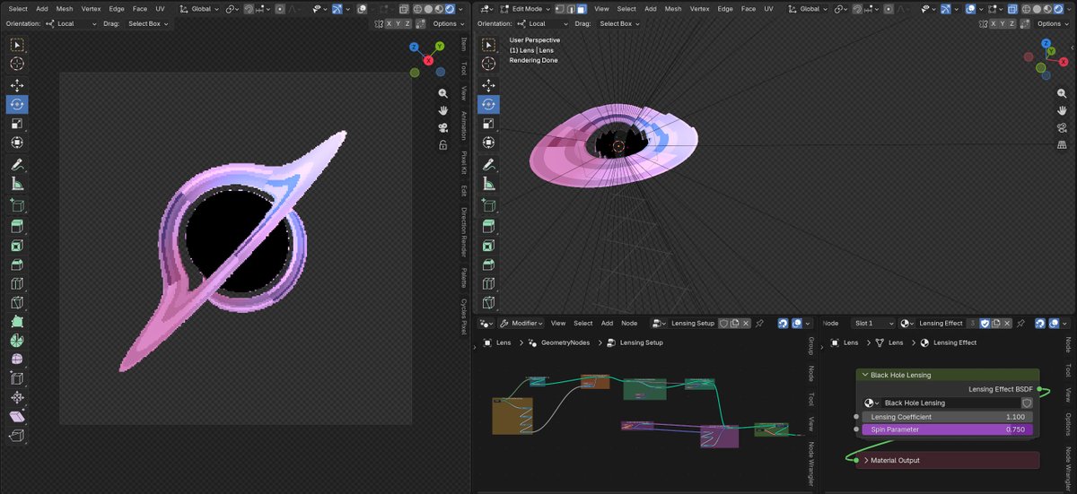
Task: Toggle X axis mirror in right viewport
Action: [994, 24]
